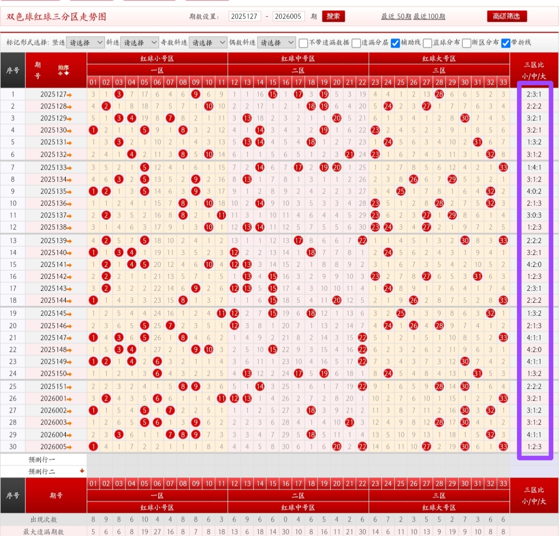560x536 pixels.
Task: Open 高级筛选 advanced filter
Action: click(x=507, y=16)
